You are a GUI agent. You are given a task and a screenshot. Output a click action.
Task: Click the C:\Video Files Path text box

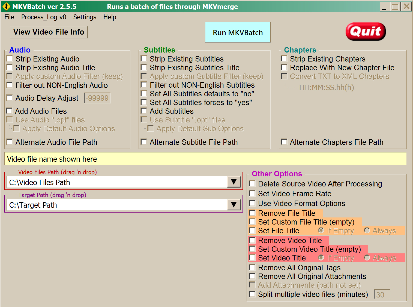tap(117, 182)
